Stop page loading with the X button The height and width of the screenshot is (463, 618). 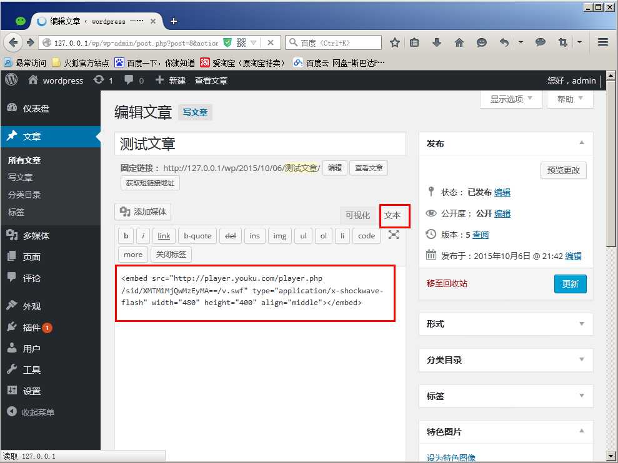tap(271, 42)
